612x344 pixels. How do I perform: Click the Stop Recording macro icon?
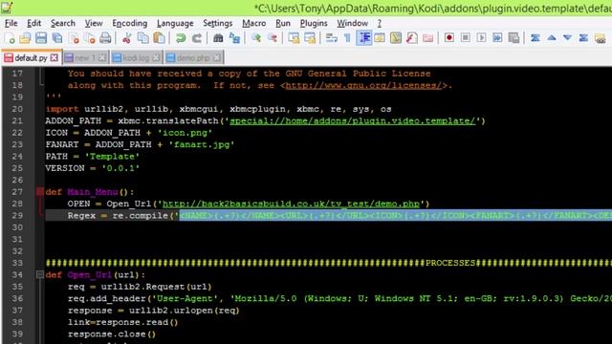(466, 38)
